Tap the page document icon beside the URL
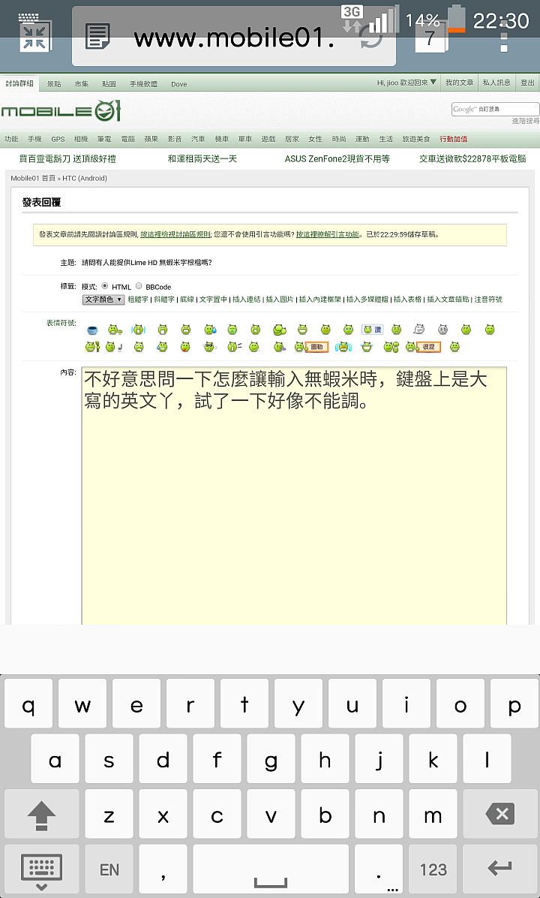540x898 pixels. 97,37
